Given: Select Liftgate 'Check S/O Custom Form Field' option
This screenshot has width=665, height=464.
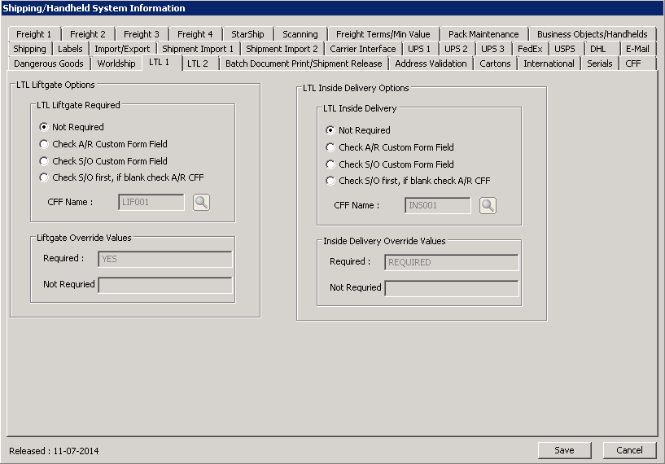Looking at the screenshot, I should tap(44, 161).
